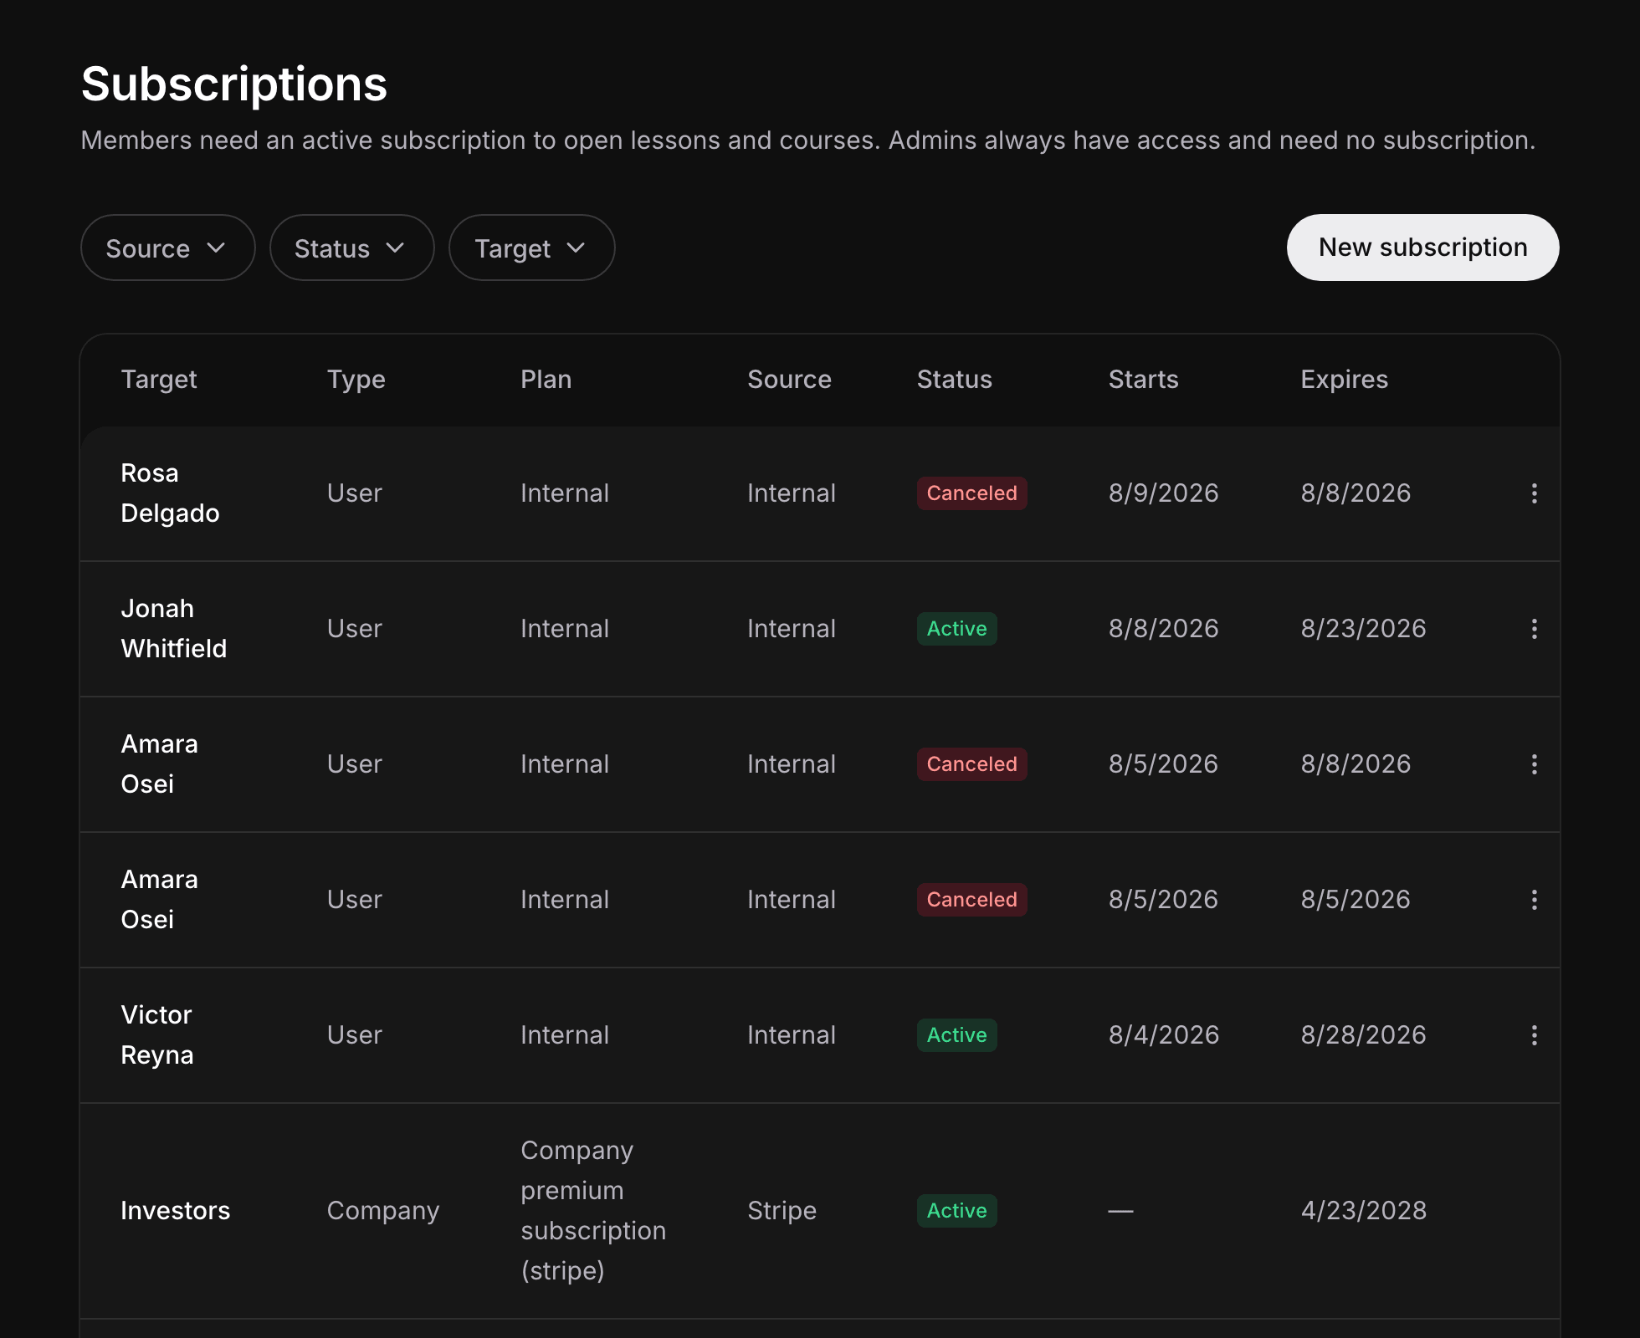Click the Source column header
The width and height of the screenshot is (1640, 1338).
pos(789,380)
